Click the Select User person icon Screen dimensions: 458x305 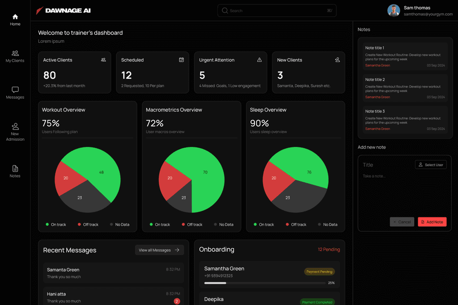pyautogui.click(x=420, y=165)
